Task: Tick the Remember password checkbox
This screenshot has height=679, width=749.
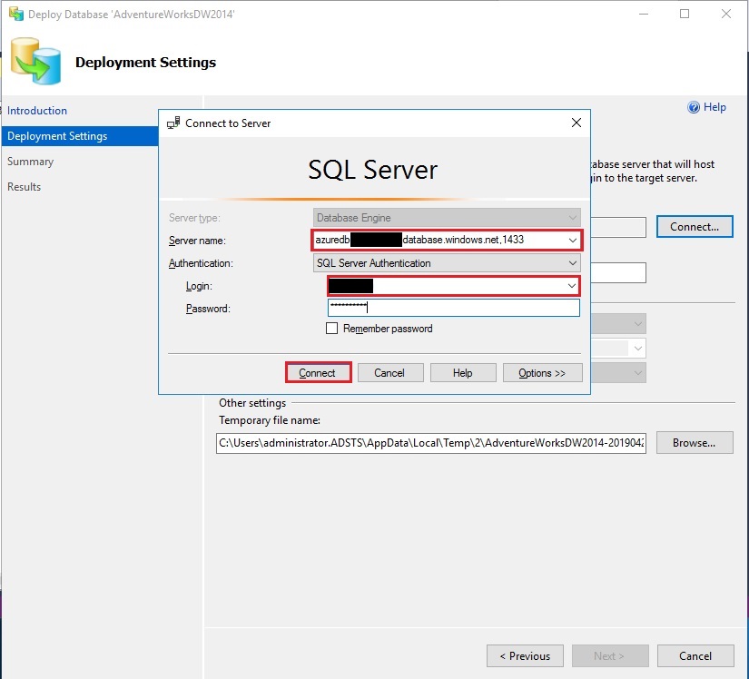Action: pos(331,329)
